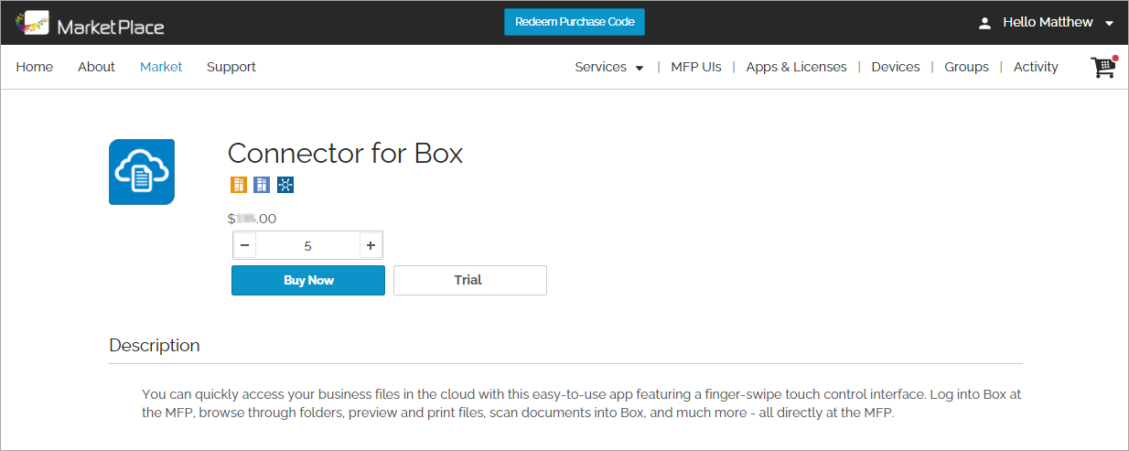This screenshot has height=451, width=1129.
Task: Open the Groups page
Action: click(967, 67)
